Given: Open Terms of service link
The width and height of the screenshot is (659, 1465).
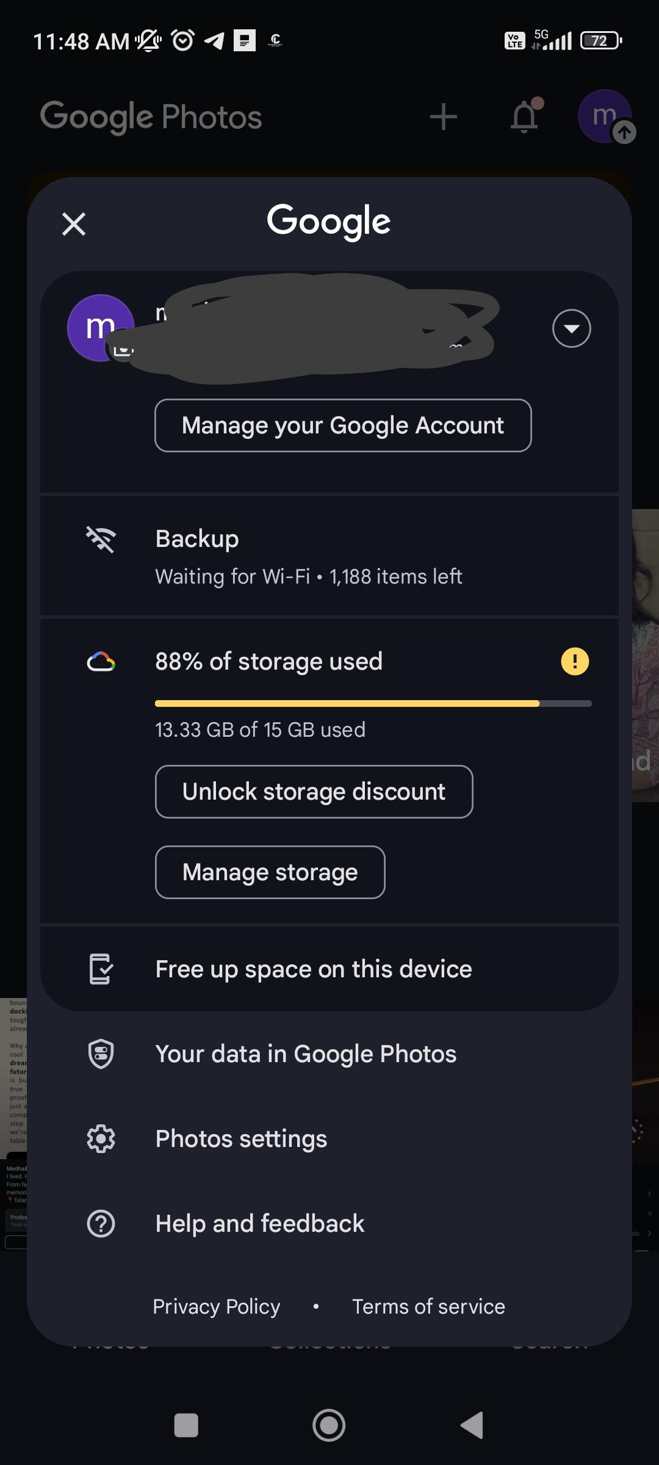Looking at the screenshot, I should [428, 1306].
